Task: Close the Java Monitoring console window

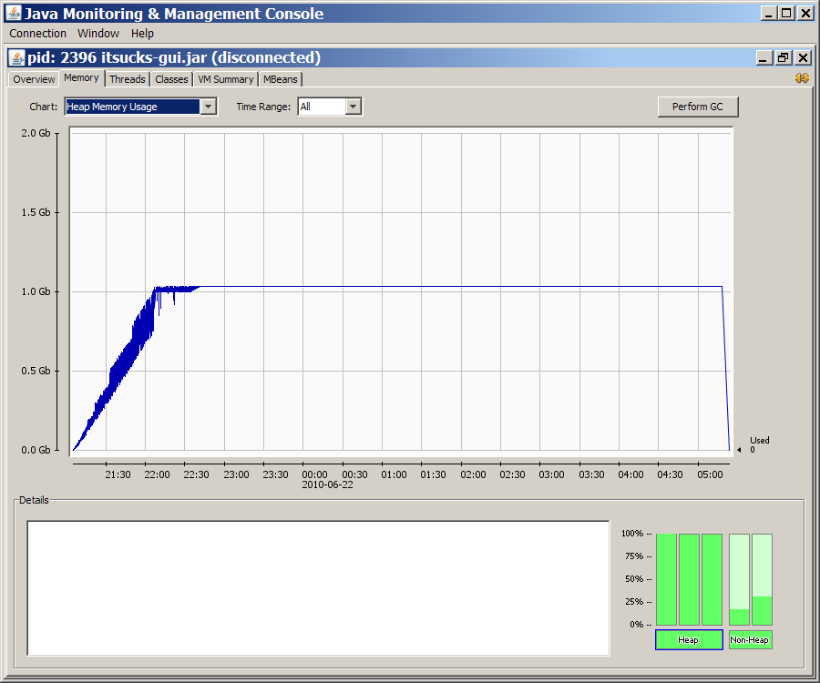Action: (806, 13)
